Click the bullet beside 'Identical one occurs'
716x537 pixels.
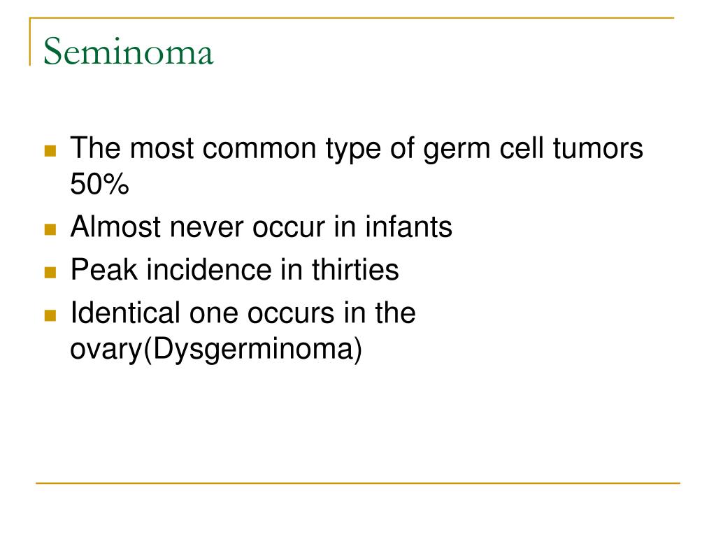(50, 315)
